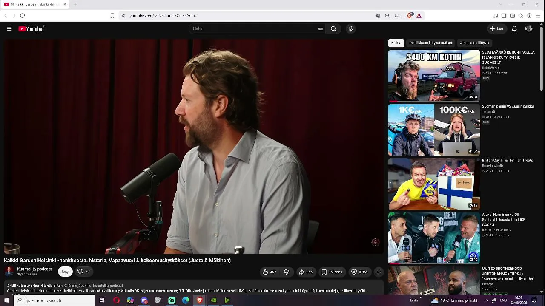Open the Leo AI sparkle icon
The width and height of the screenshot is (545, 306).
pyautogui.click(x=521, y=16)
